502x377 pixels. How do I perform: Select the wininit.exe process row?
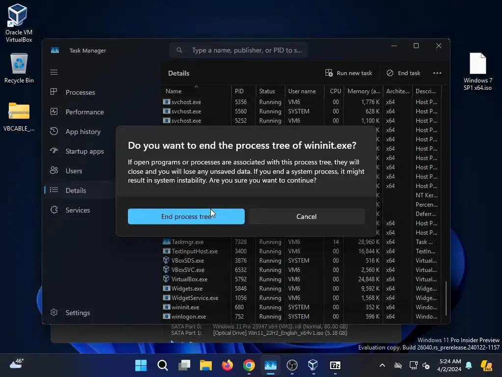pyautogui.click(x=301, y=307)
